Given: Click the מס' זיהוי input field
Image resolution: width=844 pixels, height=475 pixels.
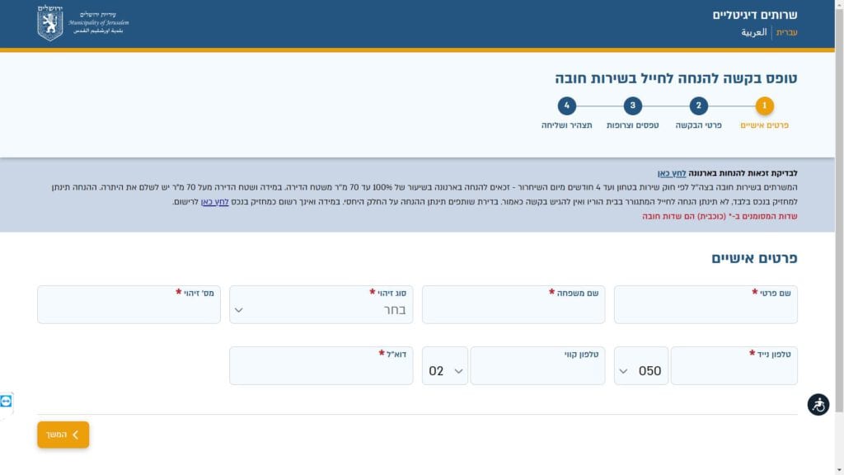Looking at the screenshot, I should pos(129,310).
